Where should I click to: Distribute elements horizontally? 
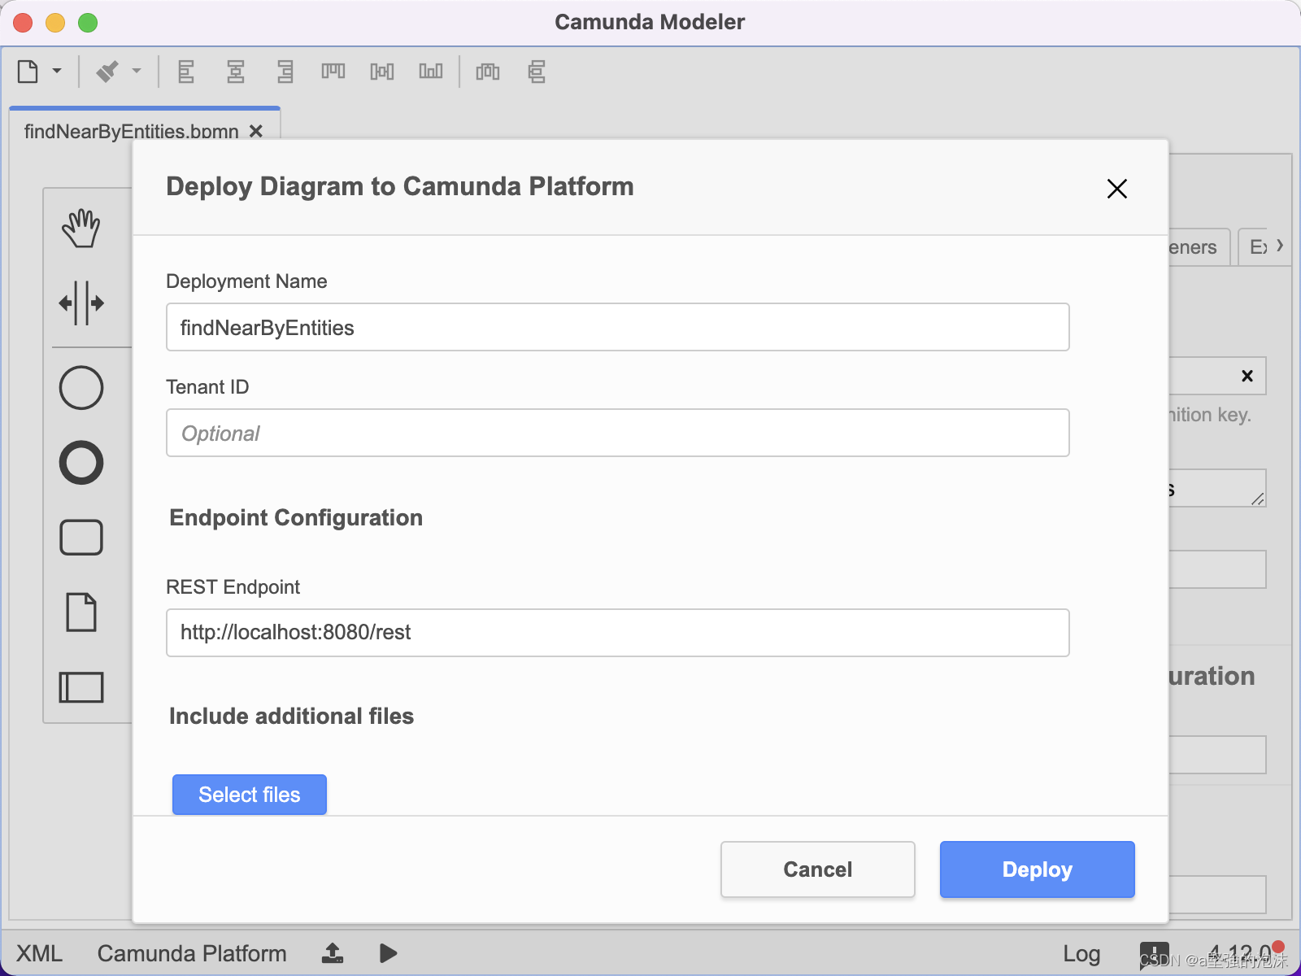click(x=488, y=72)
